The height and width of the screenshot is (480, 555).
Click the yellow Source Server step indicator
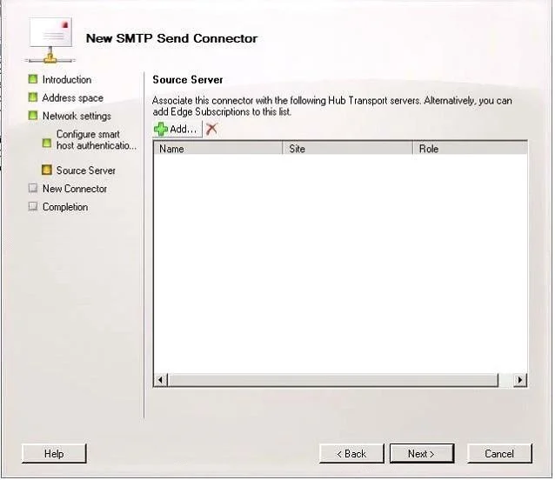pyautogui.click(x=47, y=170)
